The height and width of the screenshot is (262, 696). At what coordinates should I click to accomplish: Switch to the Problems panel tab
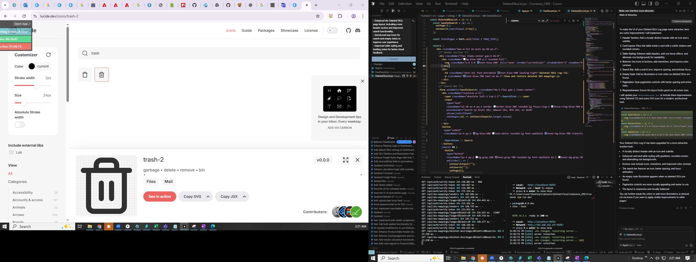point(426,177)
